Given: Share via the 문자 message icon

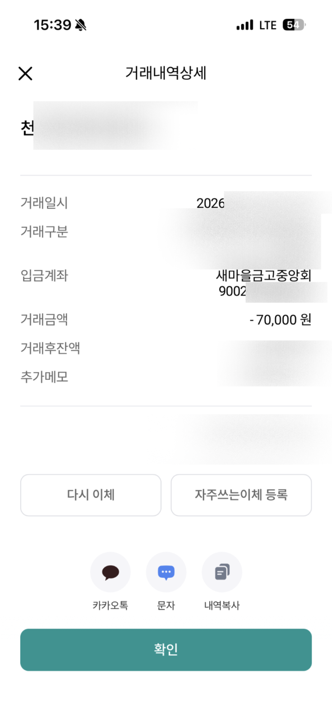Looking at the screenshot, I should pyautogui.click(x=166, y=572).
